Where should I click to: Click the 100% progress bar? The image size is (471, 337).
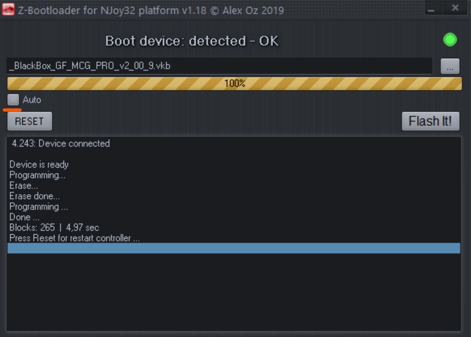coord(234,83)
